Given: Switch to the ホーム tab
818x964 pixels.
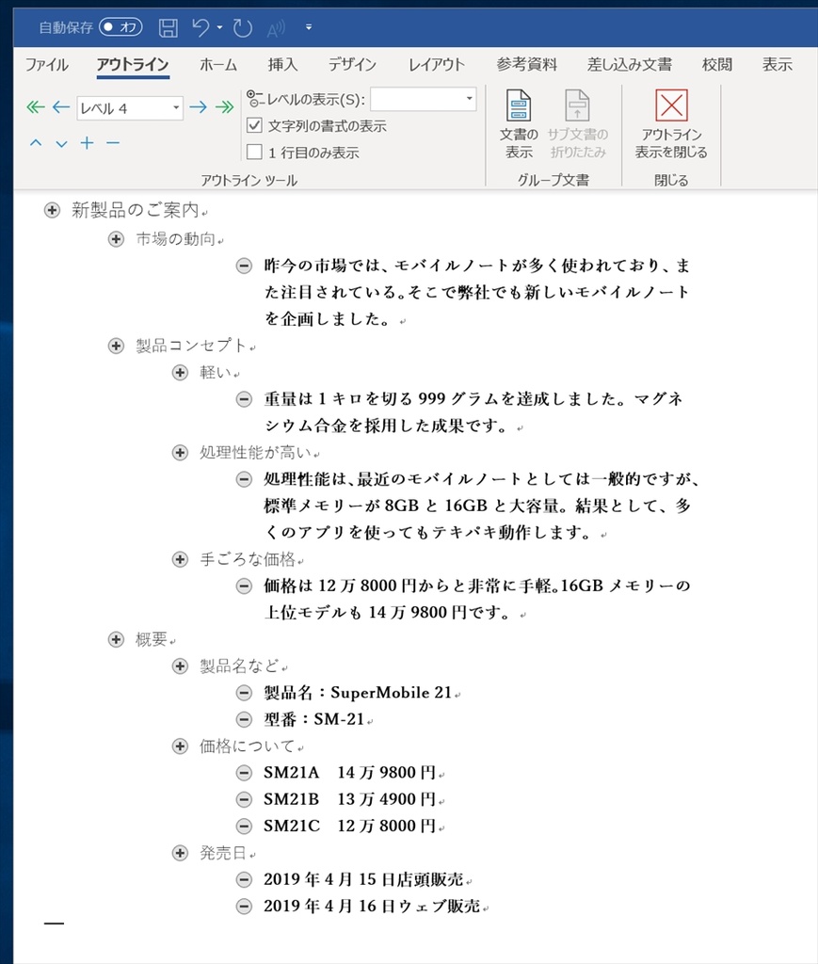Looking at the screenshot, I should [x=218, y=65].
